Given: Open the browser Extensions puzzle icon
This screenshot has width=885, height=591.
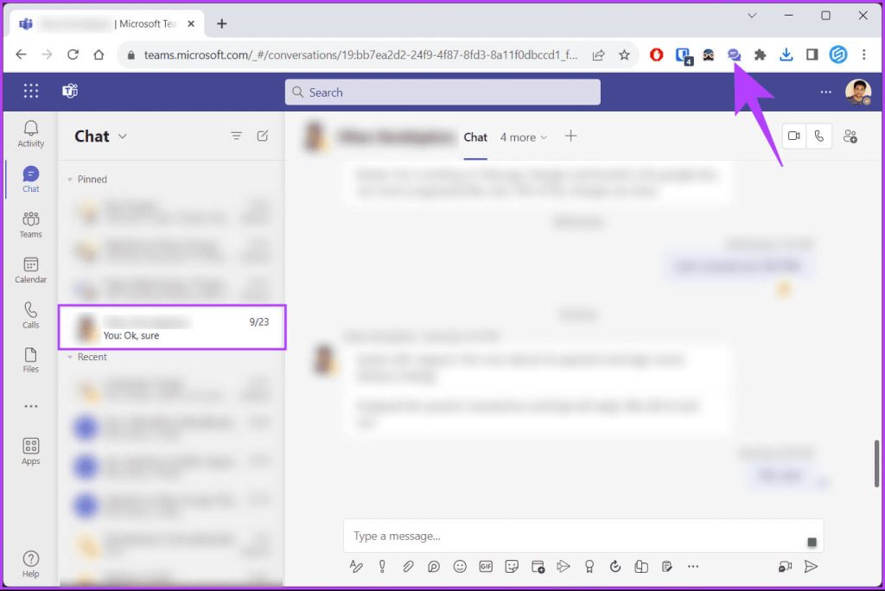Looking at the screenshot, I should click(x=761, y=54).
